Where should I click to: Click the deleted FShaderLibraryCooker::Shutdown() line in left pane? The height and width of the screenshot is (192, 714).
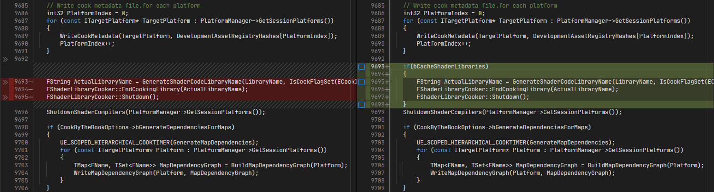coord(102,97)
